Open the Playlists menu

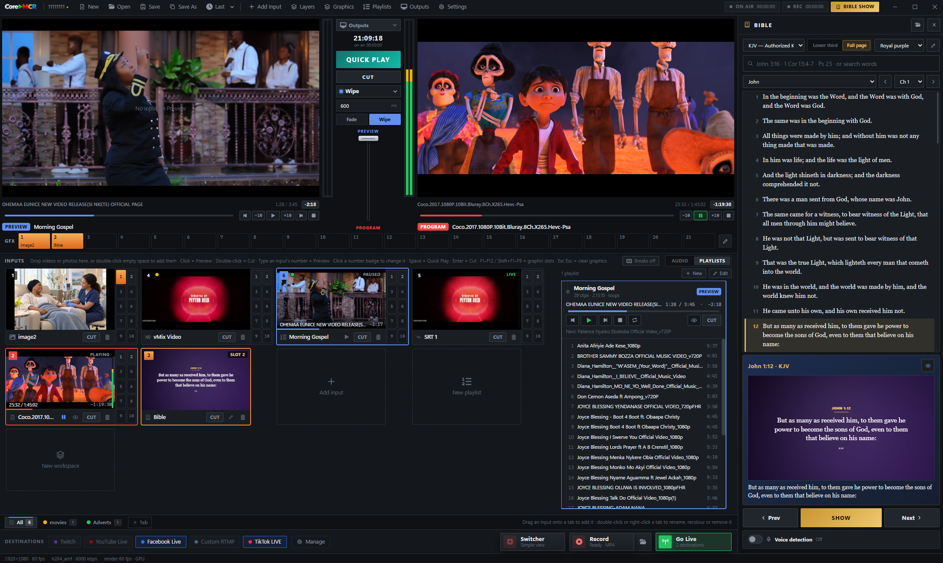(x=377, y=7)
